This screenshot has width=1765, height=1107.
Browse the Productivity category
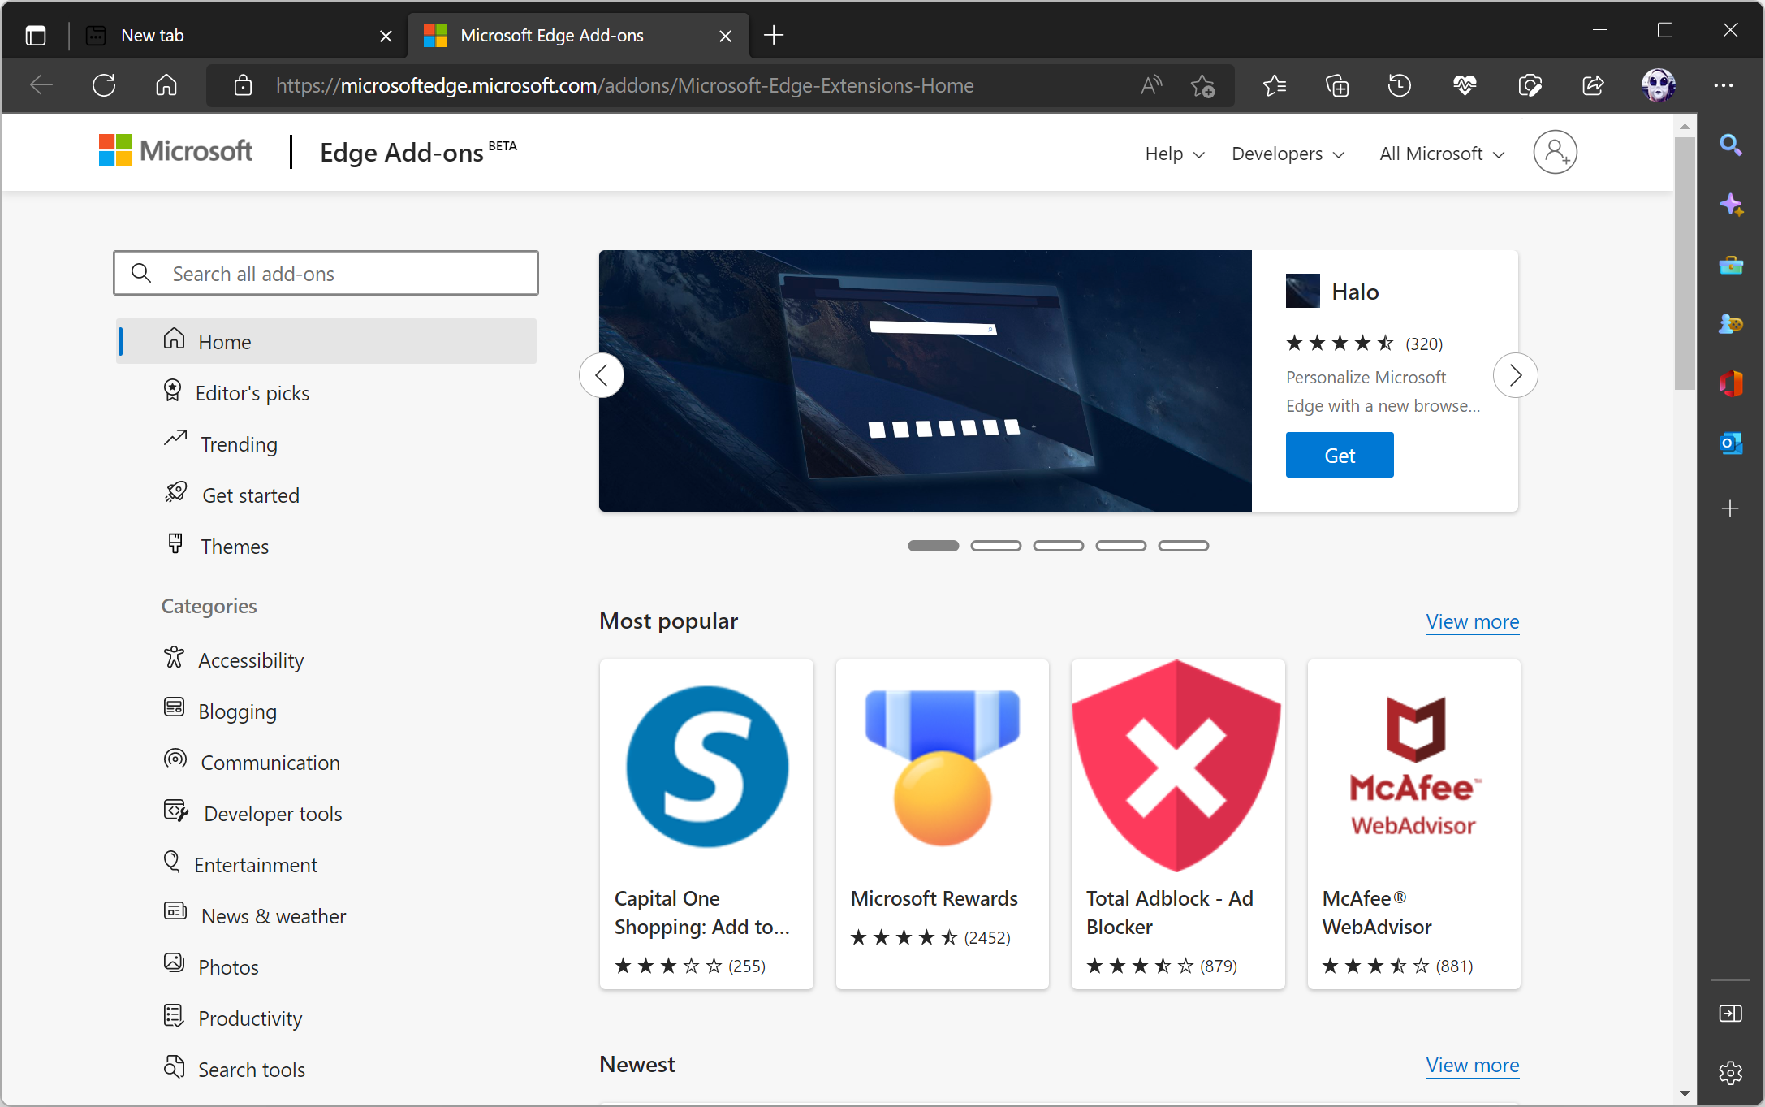tap(232, 1018)
